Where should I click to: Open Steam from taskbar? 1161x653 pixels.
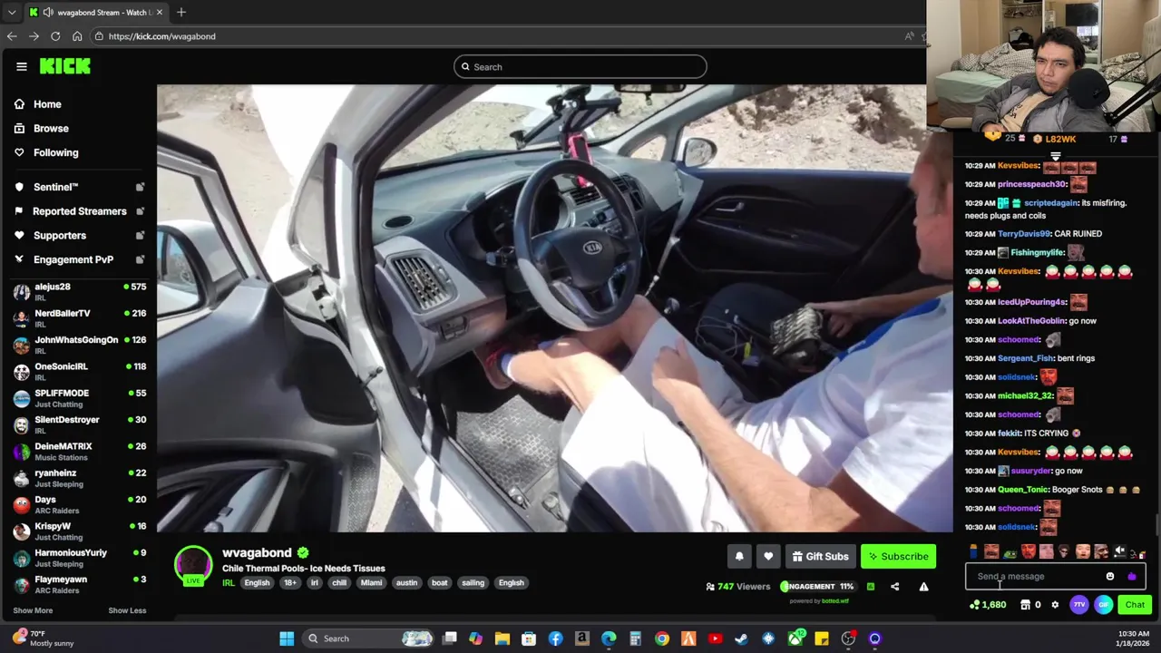pos(741,638)
